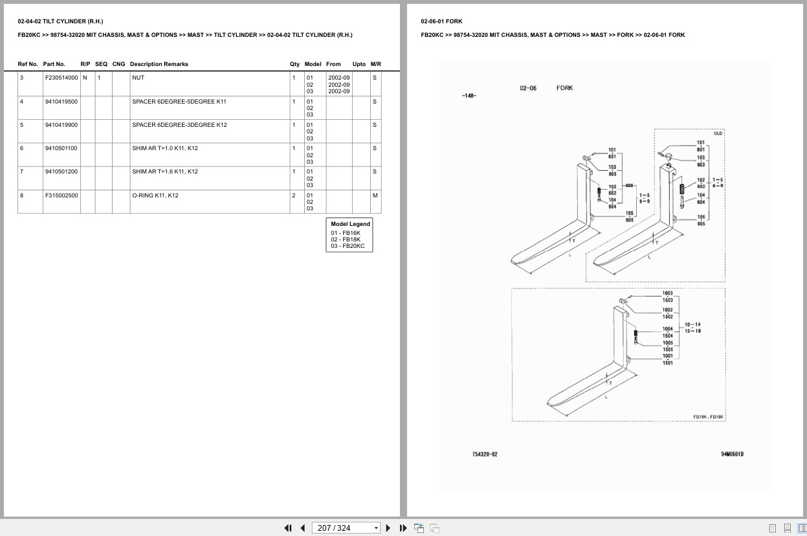807x536 pixels.
Task: Switch to continuous page view
Action: (787, 528)
